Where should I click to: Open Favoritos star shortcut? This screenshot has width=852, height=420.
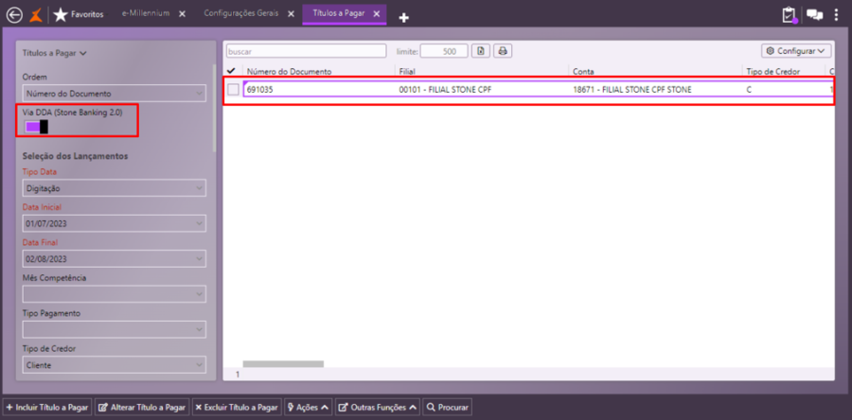80,14
